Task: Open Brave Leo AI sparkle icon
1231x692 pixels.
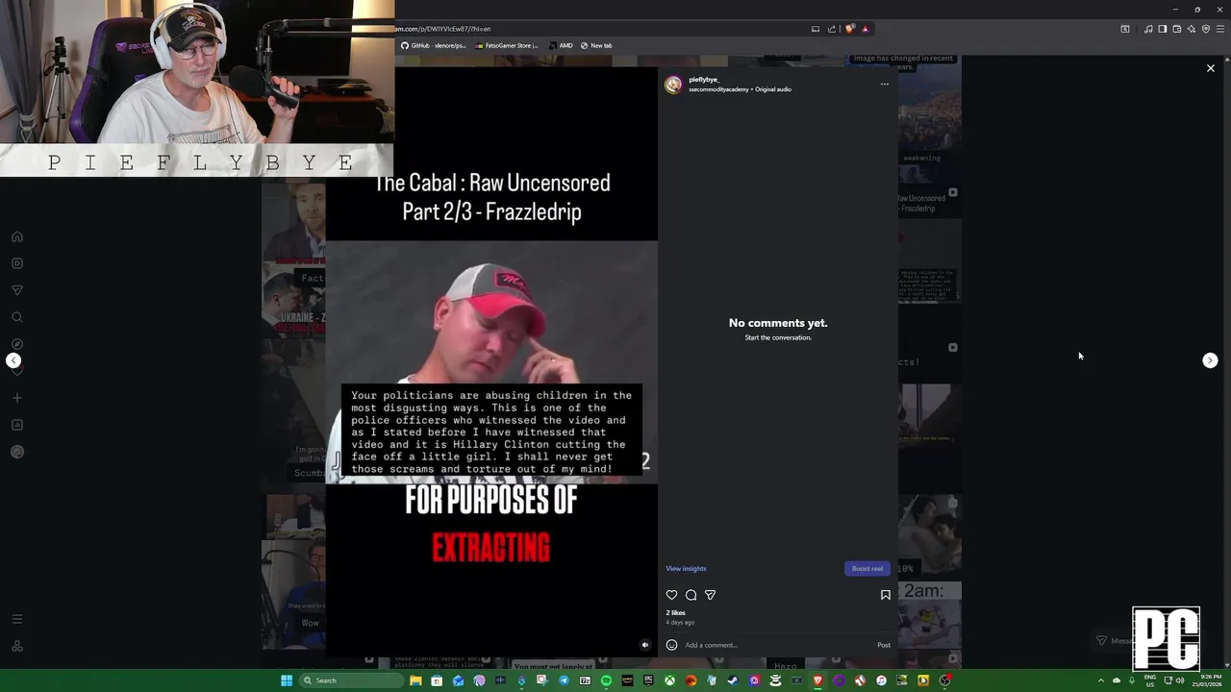Action: [1192, 29]
